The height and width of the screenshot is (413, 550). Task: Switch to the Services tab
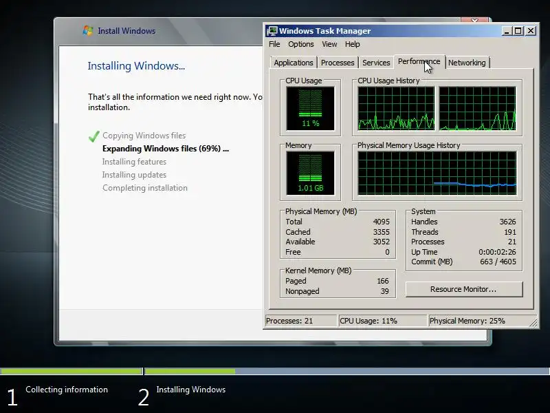point(376,63)
